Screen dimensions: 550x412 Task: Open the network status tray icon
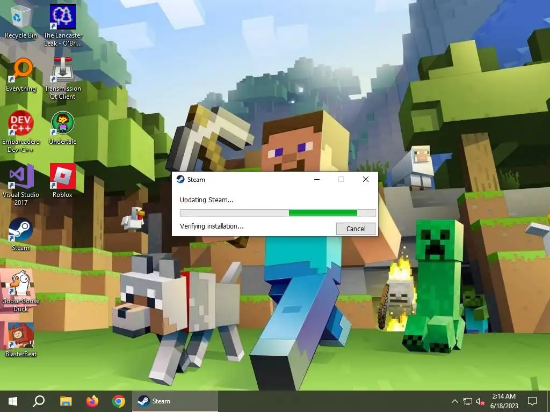pos(468,401)
